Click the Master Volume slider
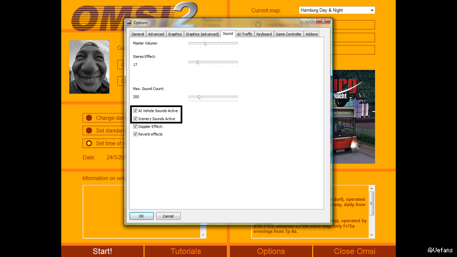This screenshot has height=257, width=457. click(x=213, y=44)
